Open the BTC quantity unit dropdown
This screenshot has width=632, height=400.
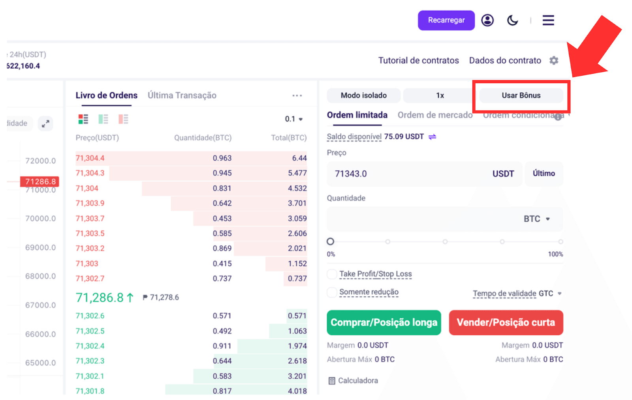(537, 219)
